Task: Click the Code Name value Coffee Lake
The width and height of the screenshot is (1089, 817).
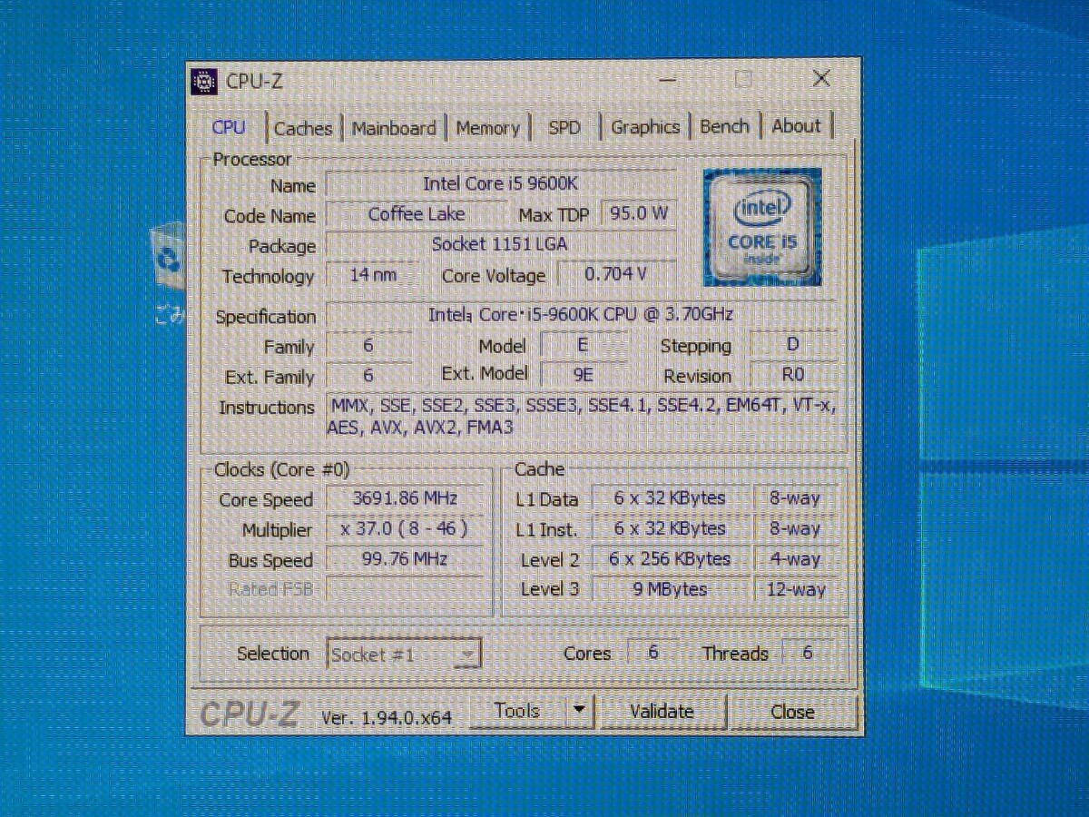Action: (x=416, y=215)
